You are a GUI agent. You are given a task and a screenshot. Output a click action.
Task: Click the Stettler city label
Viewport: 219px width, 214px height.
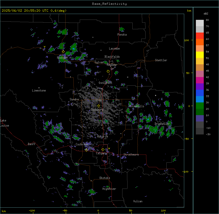(x=161, y=60)
